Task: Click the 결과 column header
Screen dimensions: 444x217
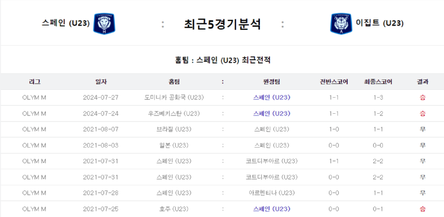Action: coord(422,82)
